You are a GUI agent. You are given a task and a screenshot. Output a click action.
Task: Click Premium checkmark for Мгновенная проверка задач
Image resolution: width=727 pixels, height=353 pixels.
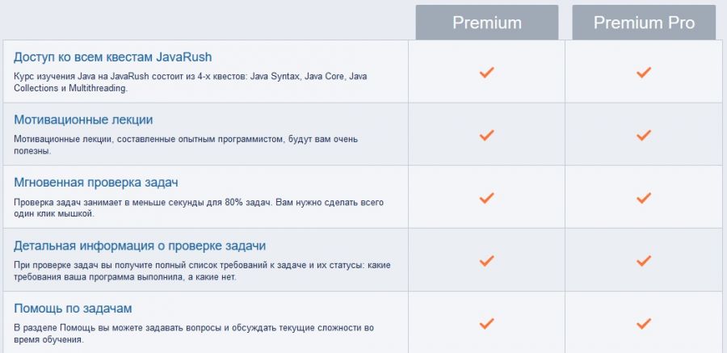coord(486,198)
